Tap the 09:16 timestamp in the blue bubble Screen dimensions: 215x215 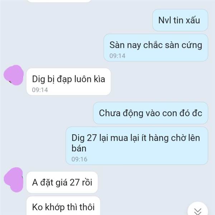point(80,159)
